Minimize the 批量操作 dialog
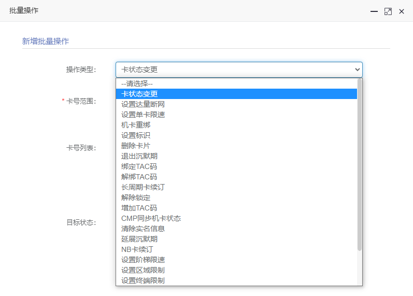Viewport: 413px width, 296px height. [374, 11]
